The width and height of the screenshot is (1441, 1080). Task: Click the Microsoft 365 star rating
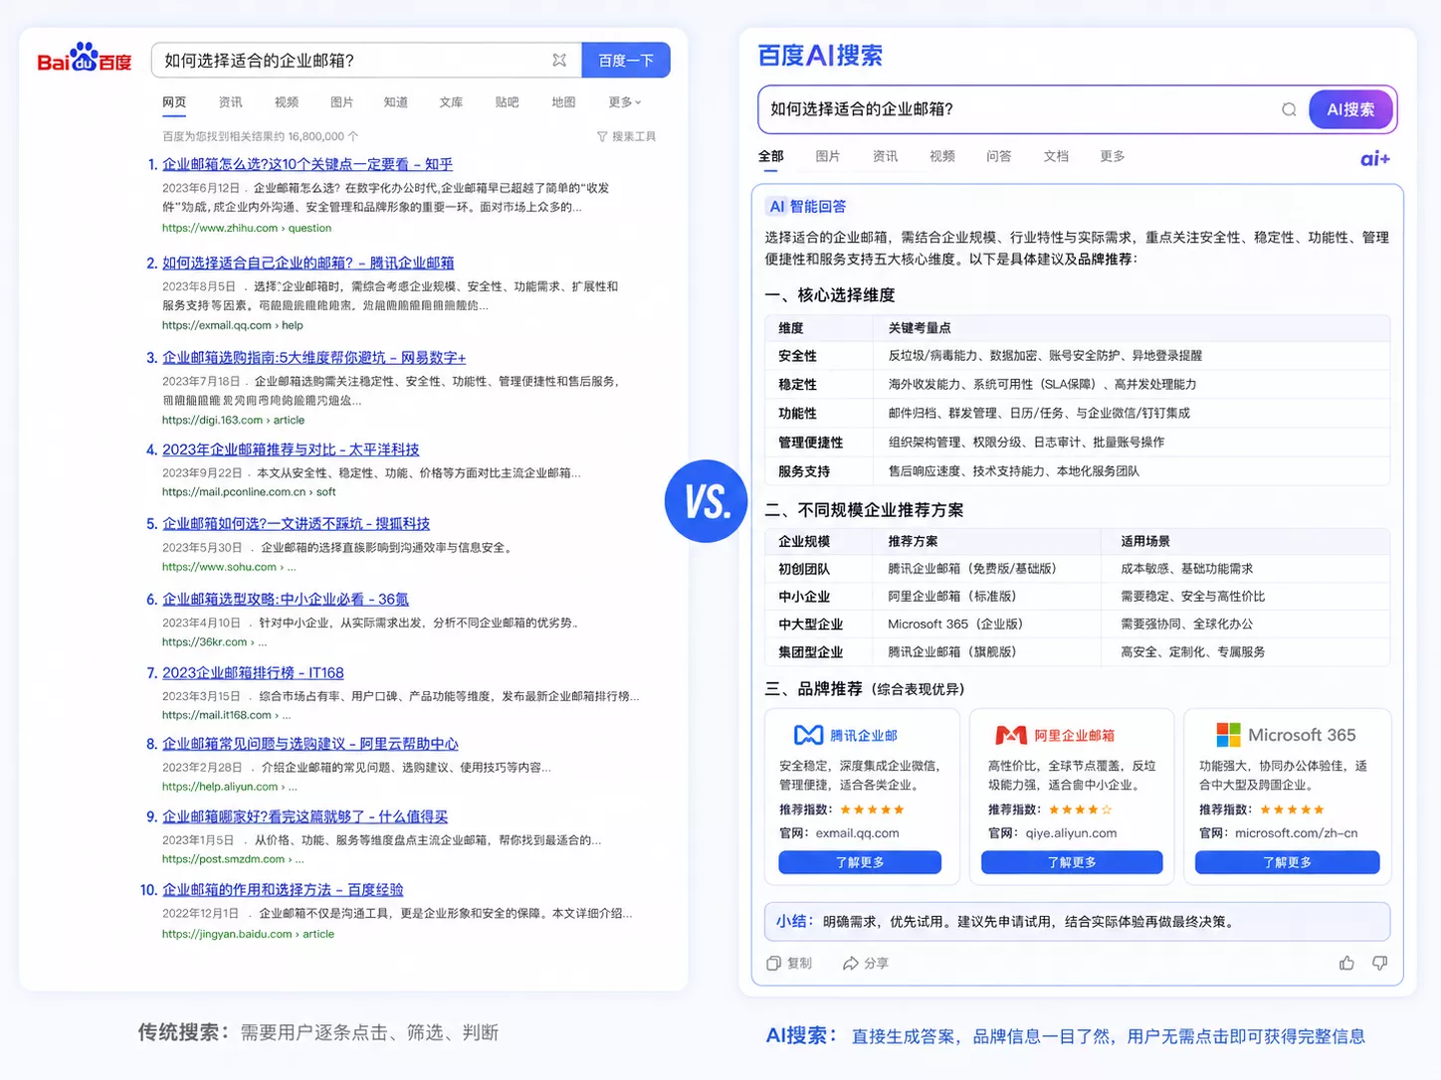click(1292, 810)
